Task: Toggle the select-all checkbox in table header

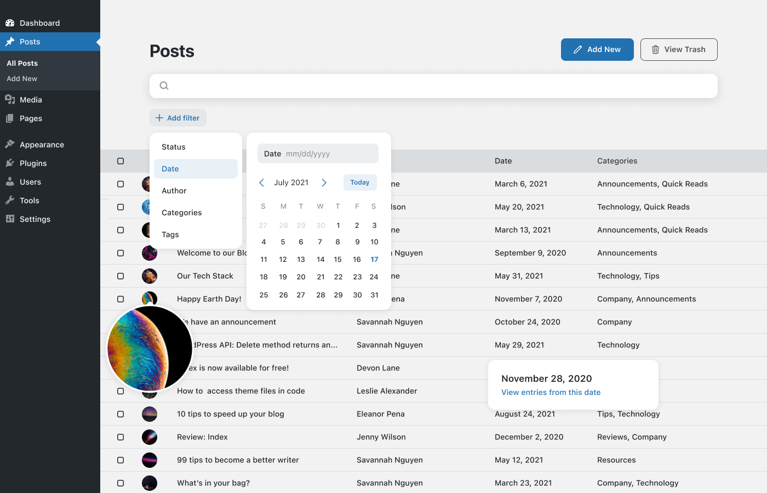Action: tap(121, 161)
